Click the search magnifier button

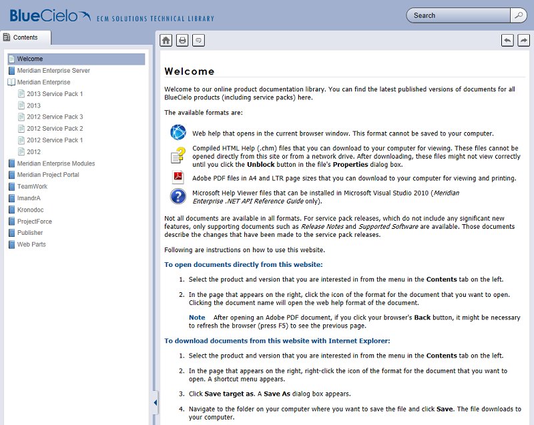(519, 15)
